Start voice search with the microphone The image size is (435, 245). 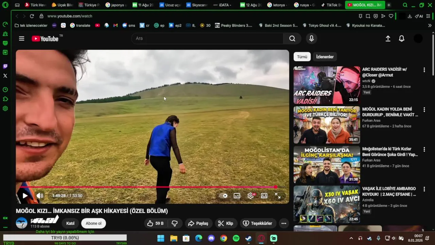pos(311,38)
